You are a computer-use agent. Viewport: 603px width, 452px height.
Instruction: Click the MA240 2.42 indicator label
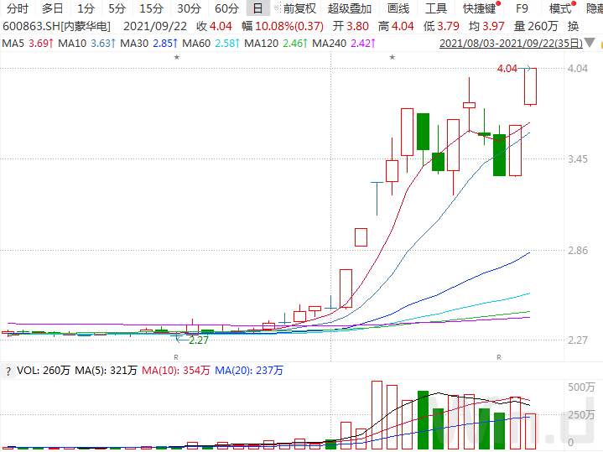tap(344, 43)
